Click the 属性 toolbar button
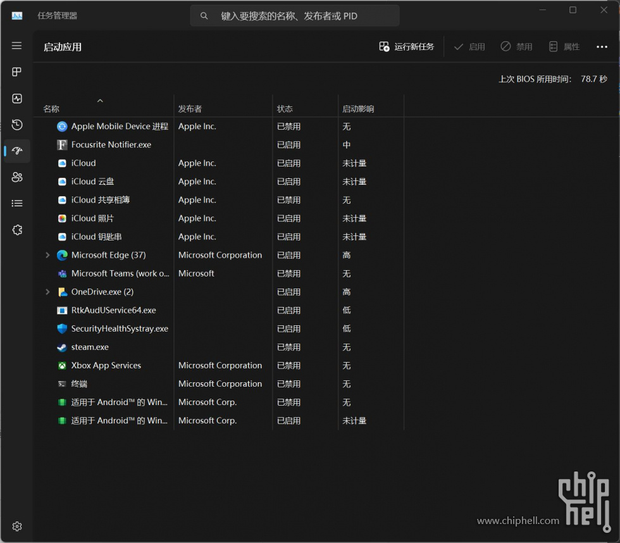 564,47
